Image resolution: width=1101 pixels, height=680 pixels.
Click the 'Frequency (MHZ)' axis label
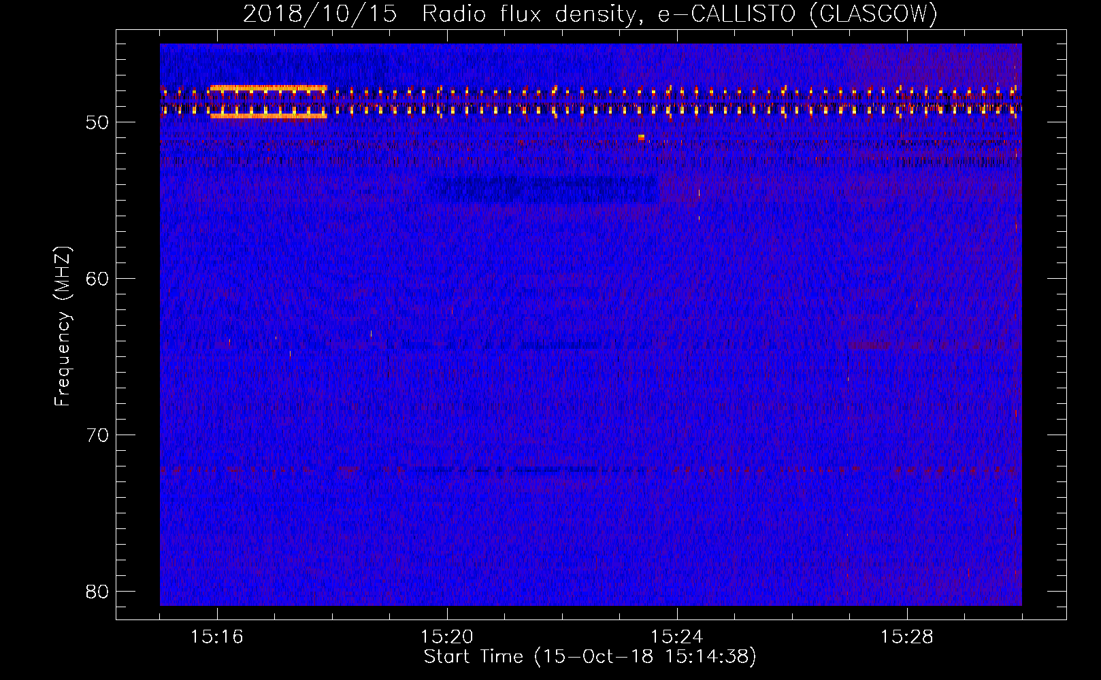tap(63, 327)
